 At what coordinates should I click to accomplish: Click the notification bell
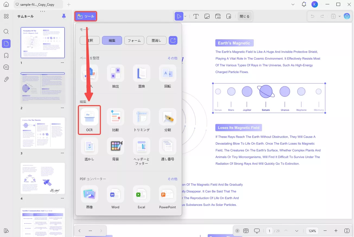coord(304,4)
